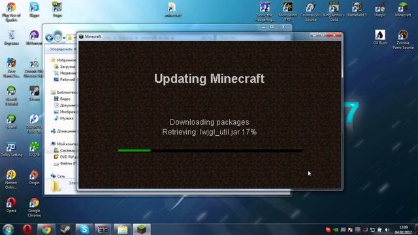
Task: Launch the Zombie Panic Source desktop shortcut
Action: pyautogui.click(x=403, y=39)
